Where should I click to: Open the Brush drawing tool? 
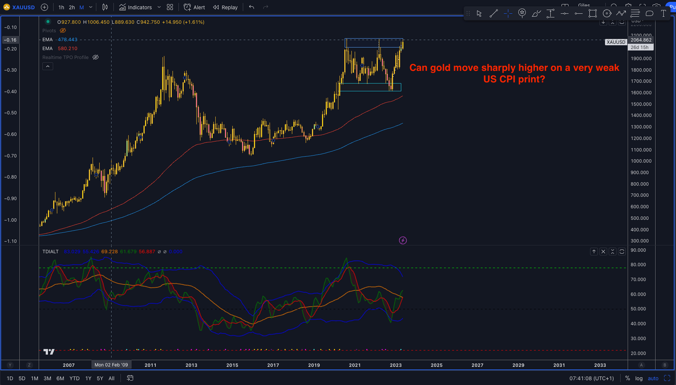[x=536, y=13]
